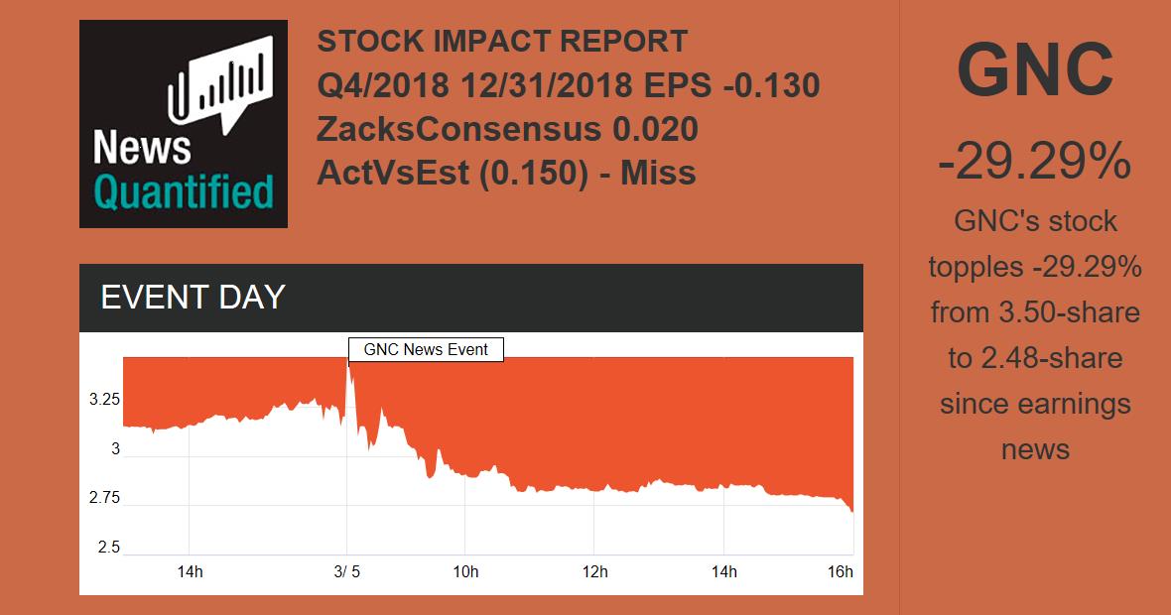The height and width of the screenshot is (615, 1171).
Task: Click the "since earnings news" summary text
Action: [1035, 427]
